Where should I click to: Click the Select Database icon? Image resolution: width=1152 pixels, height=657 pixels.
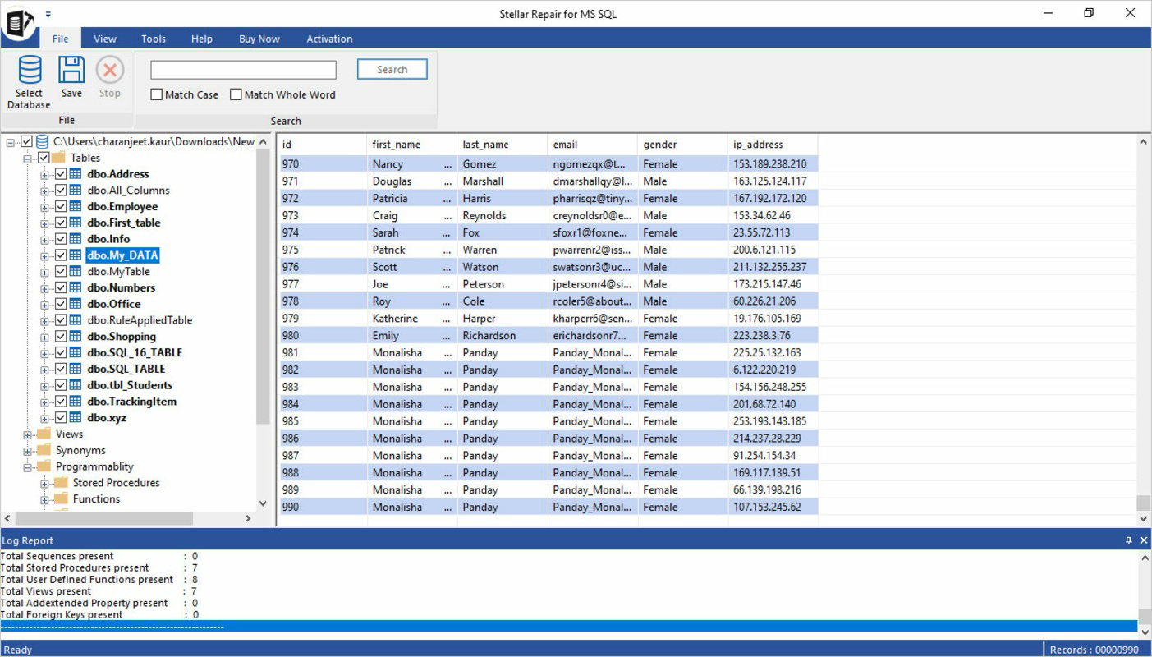30,71
